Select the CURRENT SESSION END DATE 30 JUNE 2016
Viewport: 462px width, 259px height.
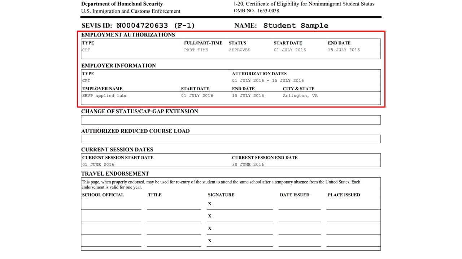pyautogui.click(x=247, y=164)
